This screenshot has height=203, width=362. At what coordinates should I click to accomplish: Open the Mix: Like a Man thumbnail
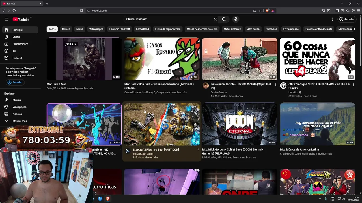[84, 59]
